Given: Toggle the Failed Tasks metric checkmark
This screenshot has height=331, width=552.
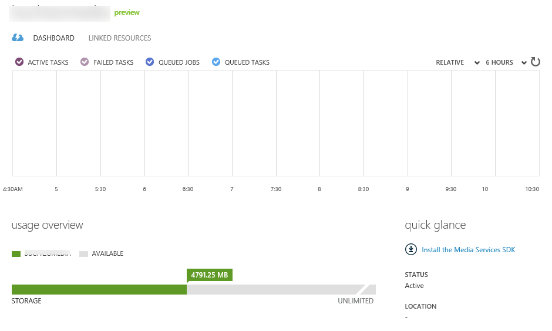Looking at the screenshot, I should point(85,62).
